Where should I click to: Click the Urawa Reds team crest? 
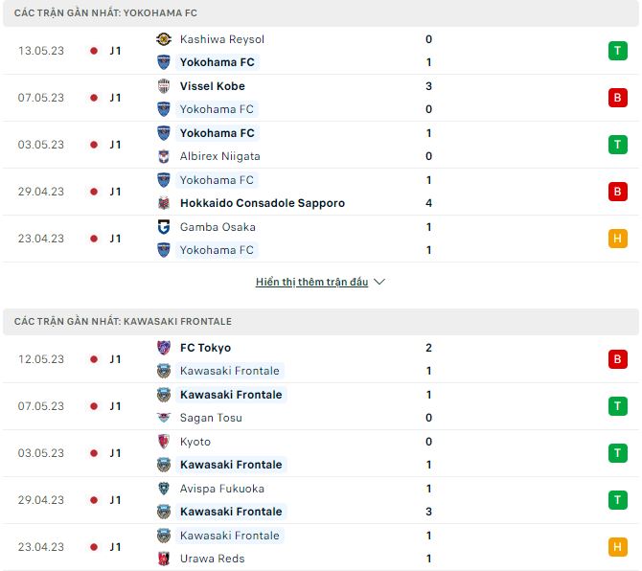(163, 559)
